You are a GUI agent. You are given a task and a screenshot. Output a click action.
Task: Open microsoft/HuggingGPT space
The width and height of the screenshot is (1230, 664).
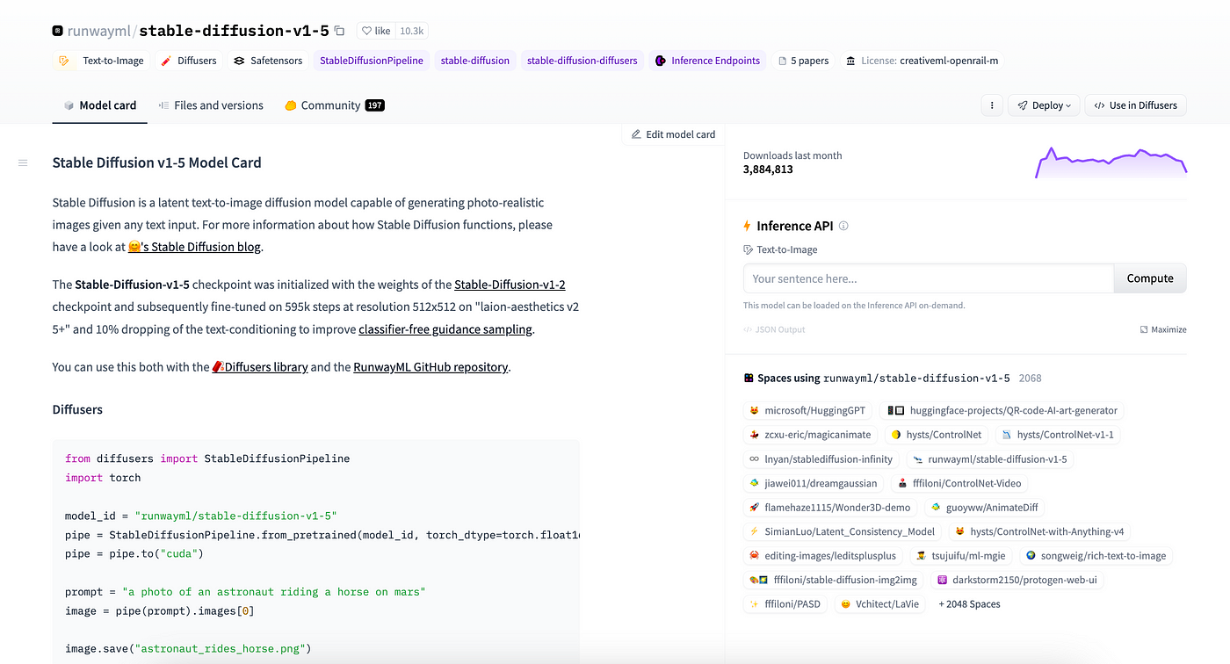(807, 410)
